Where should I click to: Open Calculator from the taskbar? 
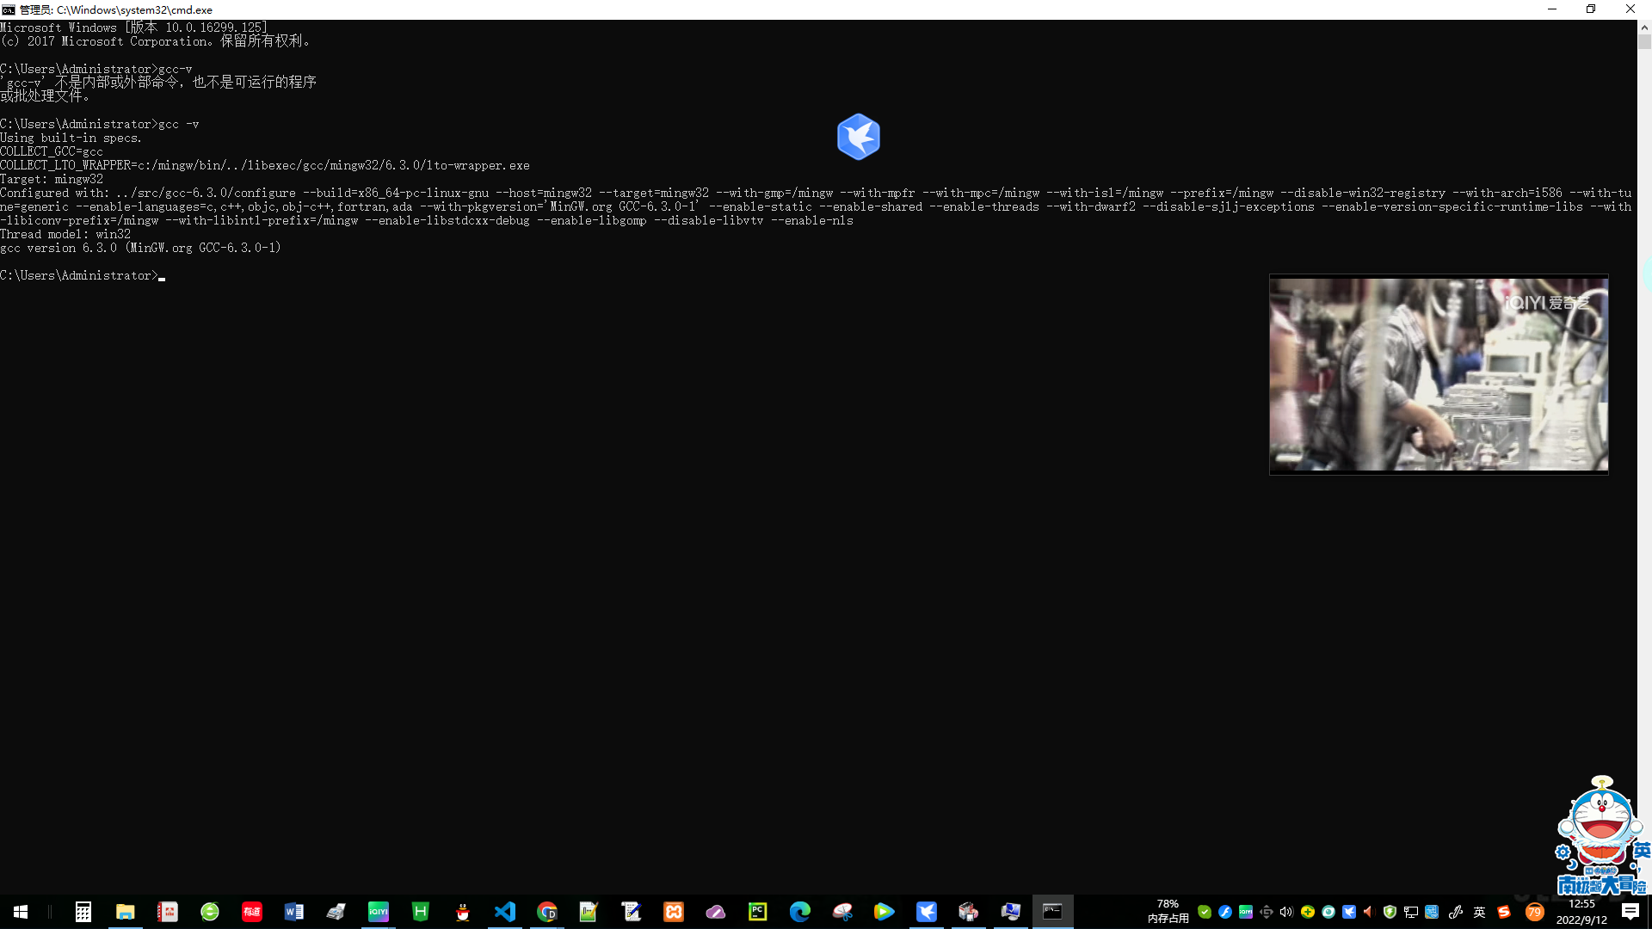(x=83, y=911)
